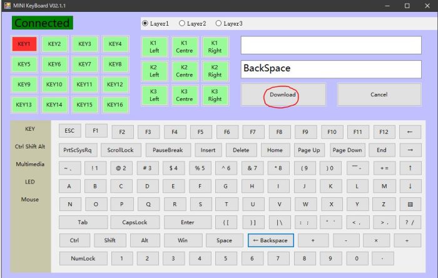Click the empty text field above BackSpace
438x278 pixels.
tap(331, 45)
